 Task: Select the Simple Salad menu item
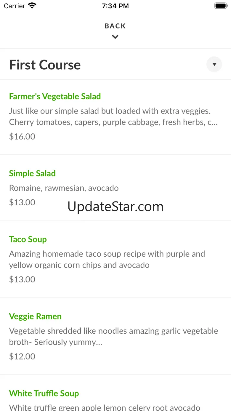[32, 173]
